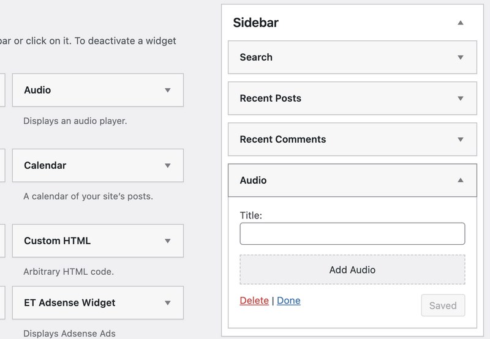The height and width of the screenshot is (339, 490).
Task: Open dropdown arrow on available Audio widget
Action: coord(168,90)
